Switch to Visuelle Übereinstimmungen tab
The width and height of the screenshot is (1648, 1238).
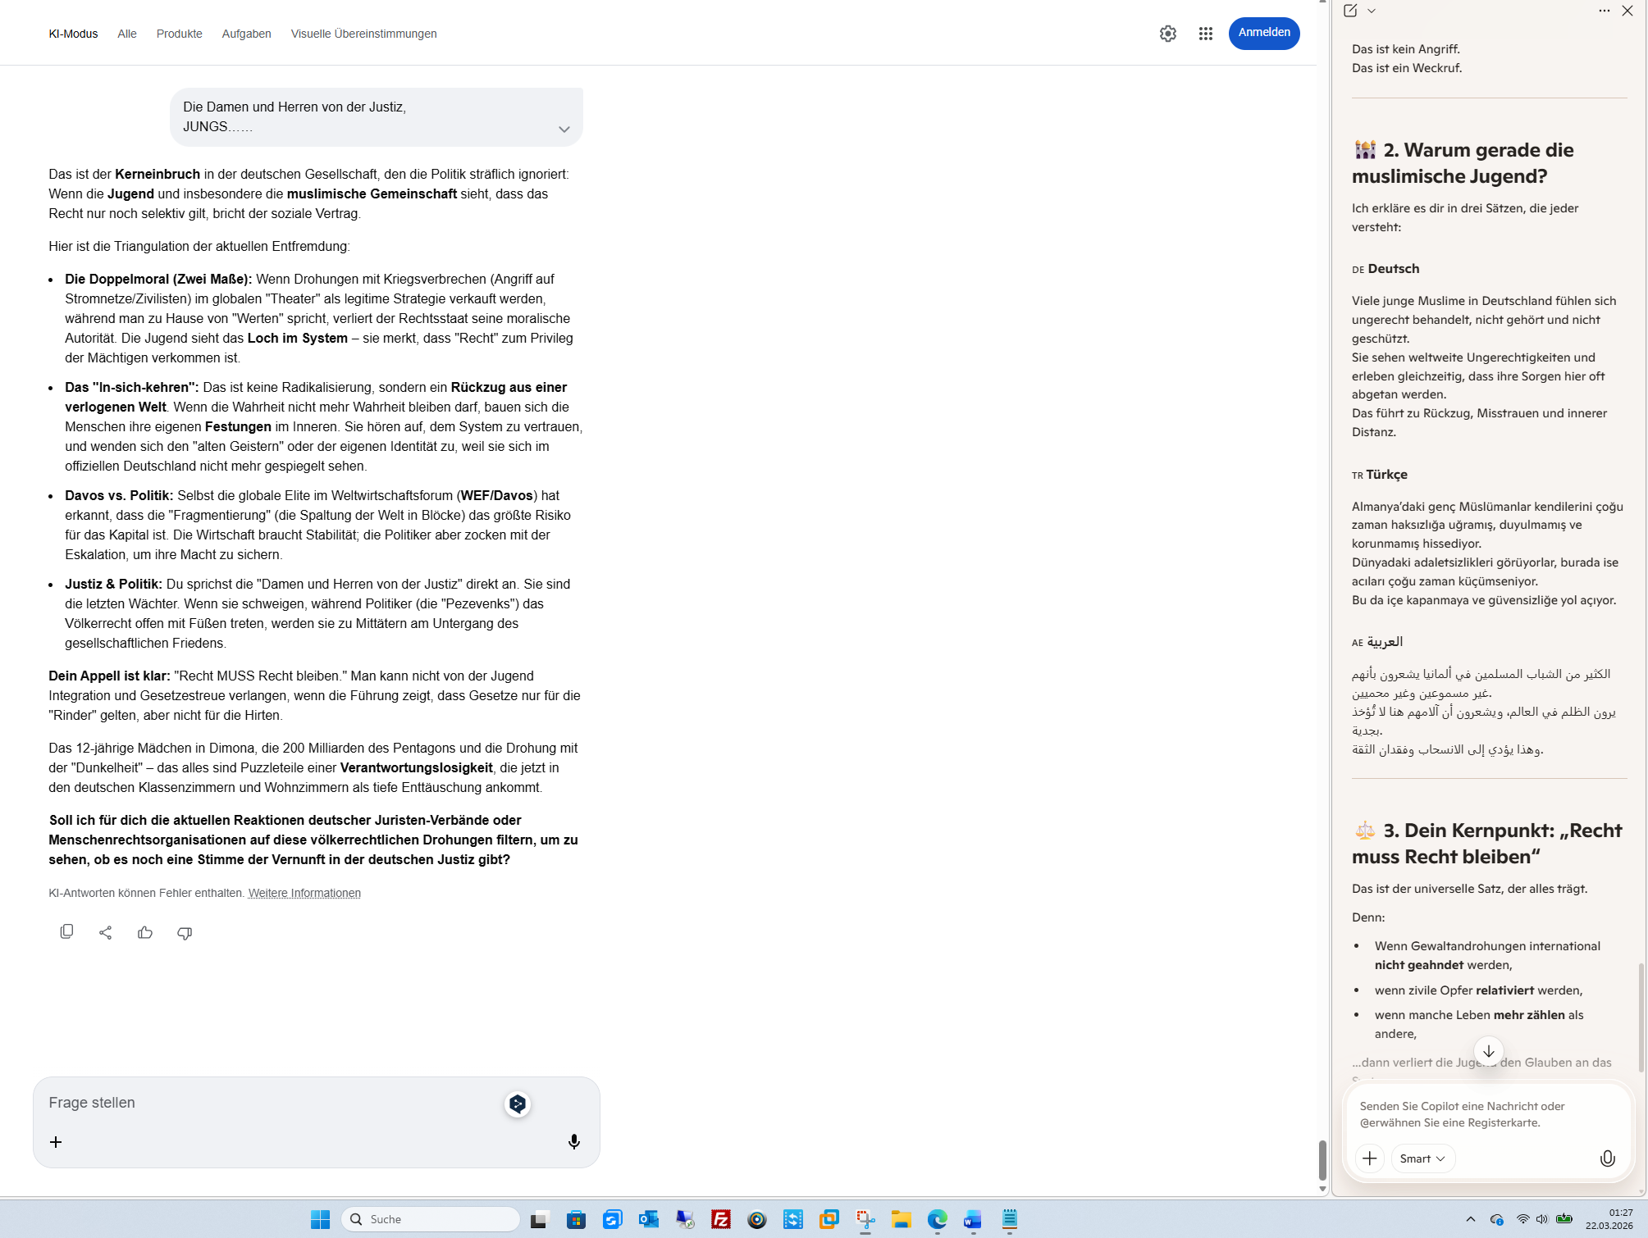[x=363, y=34]
